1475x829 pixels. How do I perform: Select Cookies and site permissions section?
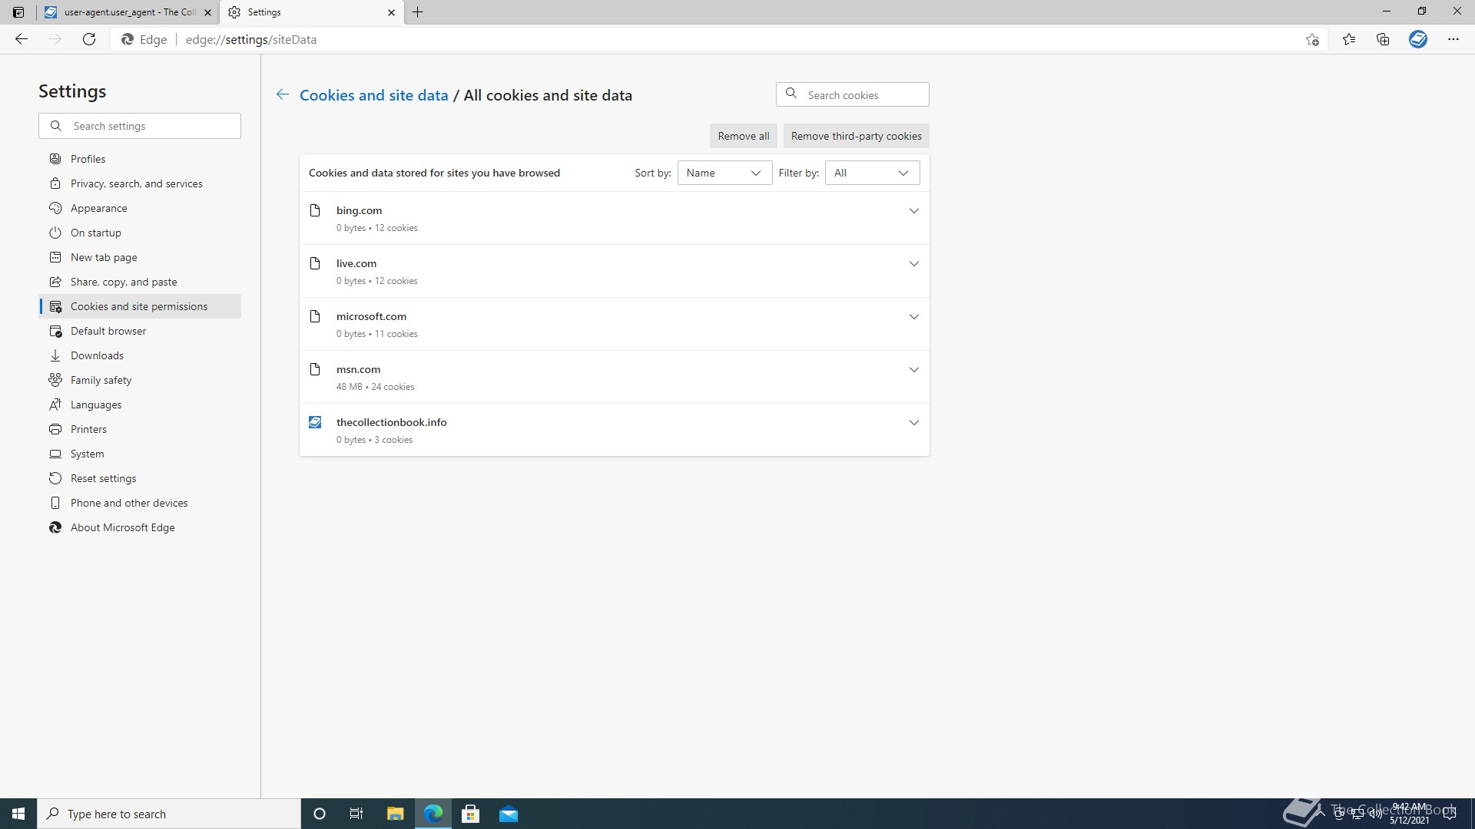point(140,306)
